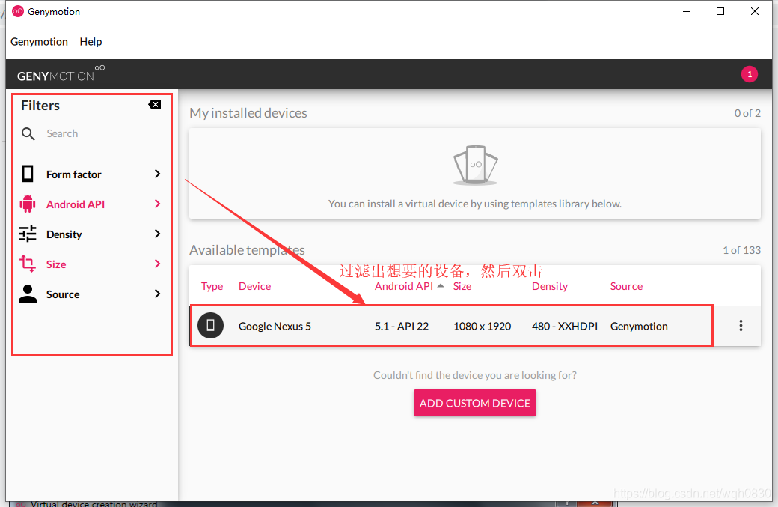The height and width of the screenshot is (507, 778).
Task: Click the My installed devices heading
Action: click(x=248, y=113)
